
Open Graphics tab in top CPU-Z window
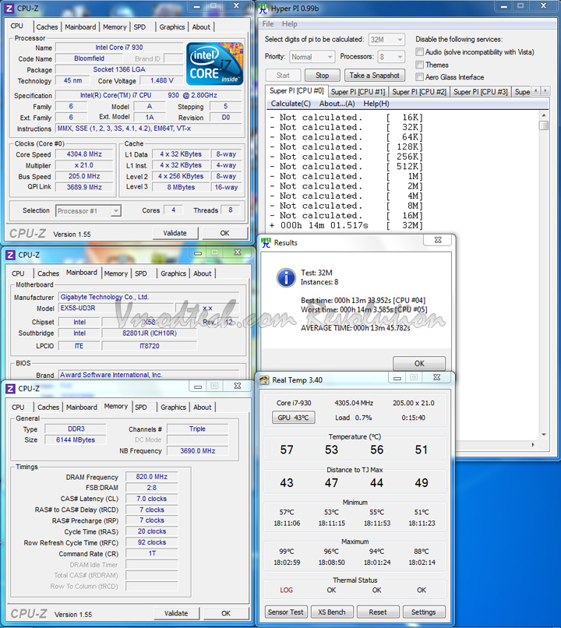pyautogui.click(x=172, y=26)
